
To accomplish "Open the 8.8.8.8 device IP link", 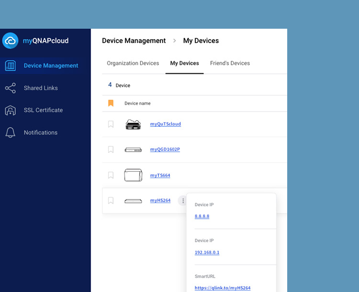I will 202,216.
